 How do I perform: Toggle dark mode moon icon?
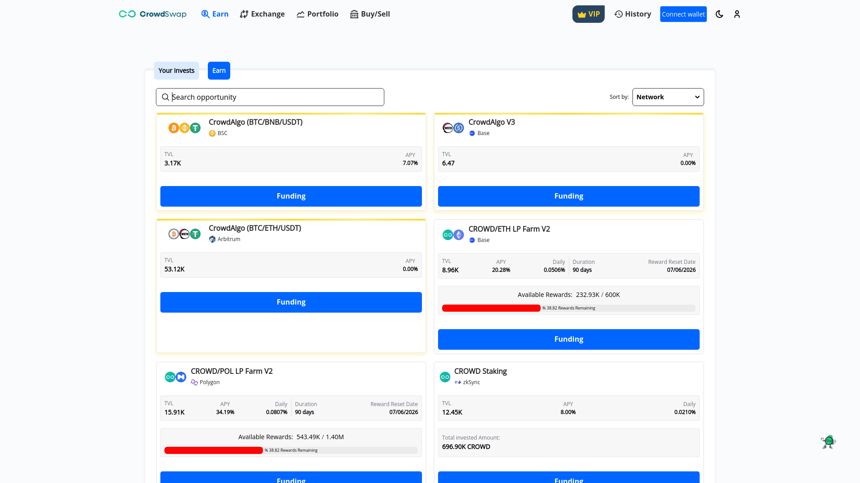coord(719,14)
